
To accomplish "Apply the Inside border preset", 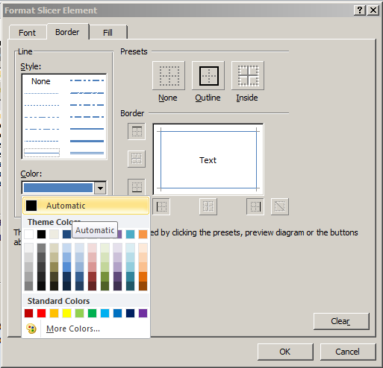I will tap(248, 75).
